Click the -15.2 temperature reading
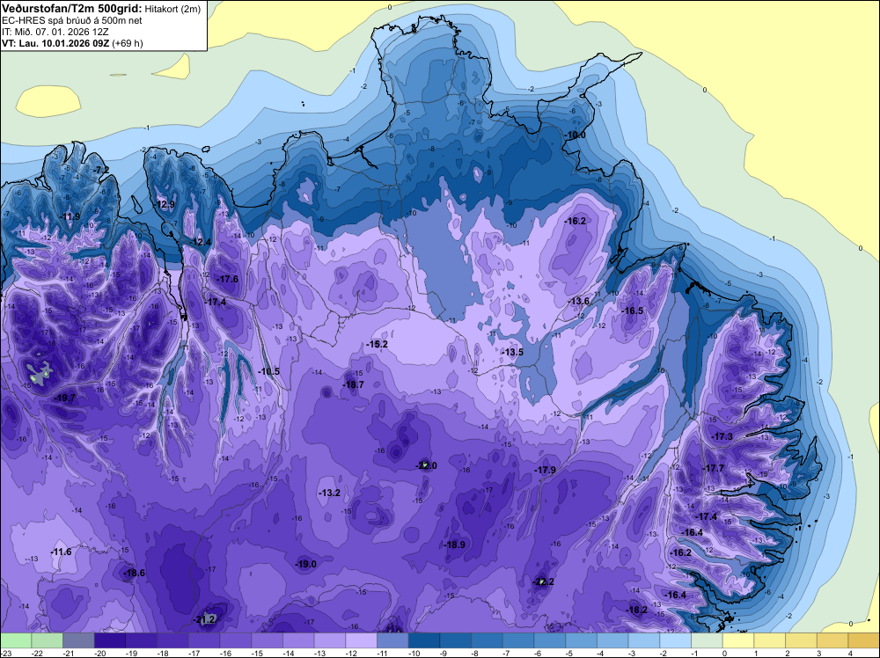This screenshot has height=658, width=880. (378, 345)
